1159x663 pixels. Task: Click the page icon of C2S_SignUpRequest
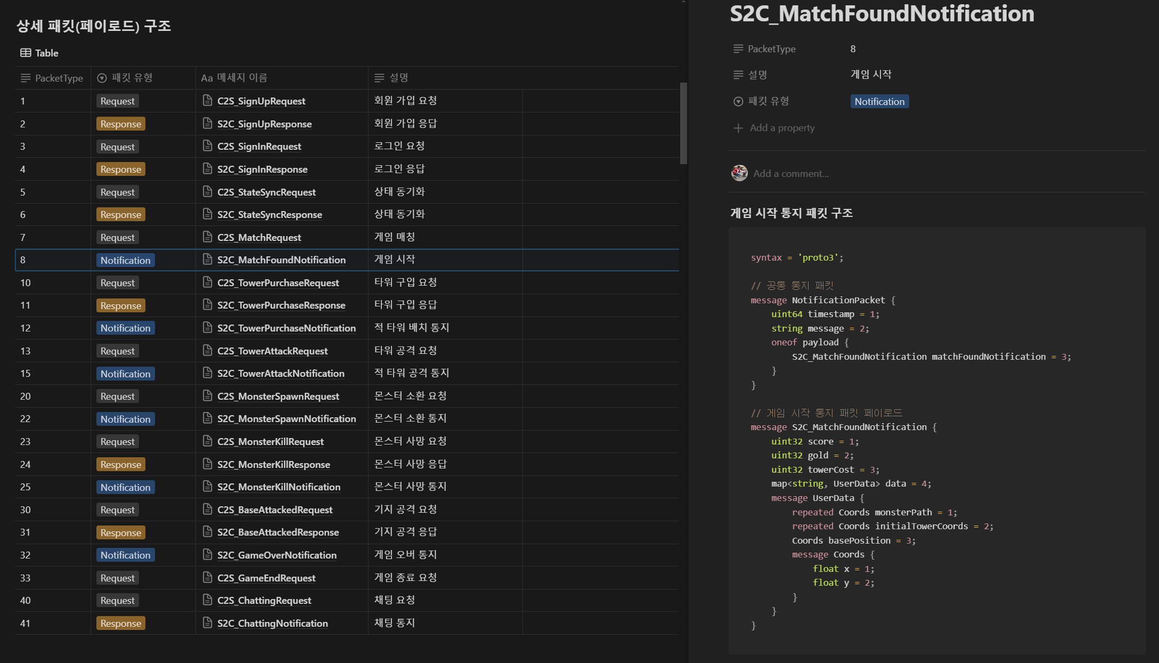click(208, 100)
